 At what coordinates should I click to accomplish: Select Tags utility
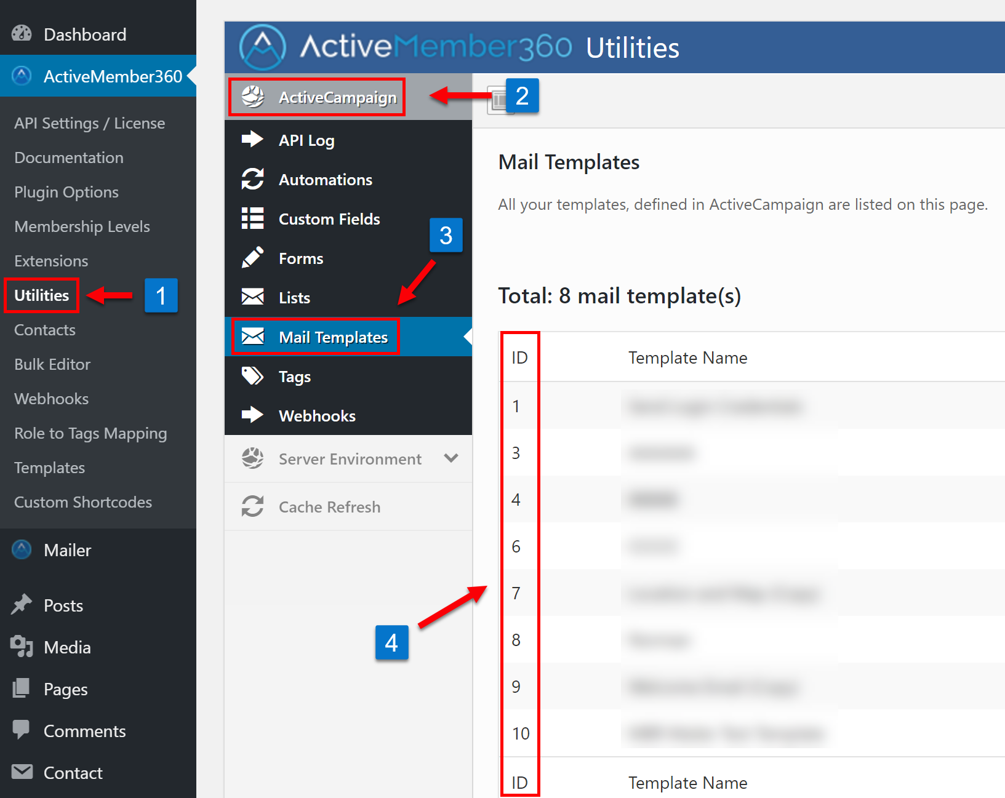(x=348, y=376)
